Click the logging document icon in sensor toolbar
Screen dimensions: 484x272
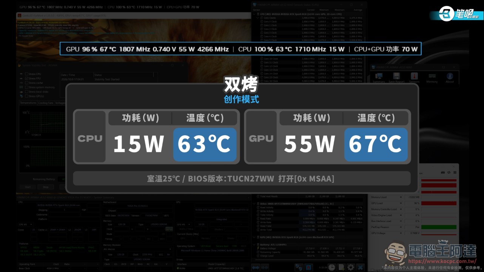point(341,267)
